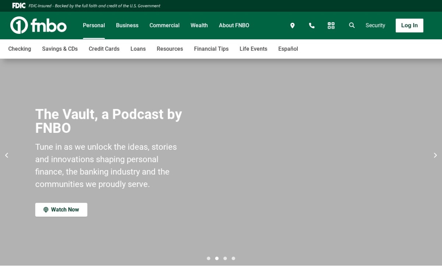Click the Watch Now button
Viewport: 442px width, 276px height.
tap(61, 210)
